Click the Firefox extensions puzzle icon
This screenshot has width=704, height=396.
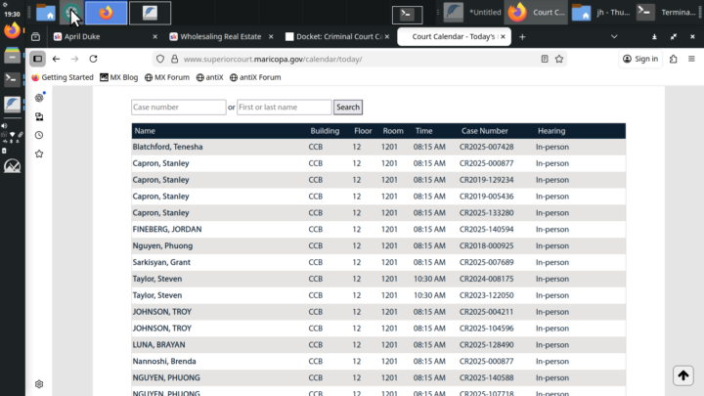674,59
